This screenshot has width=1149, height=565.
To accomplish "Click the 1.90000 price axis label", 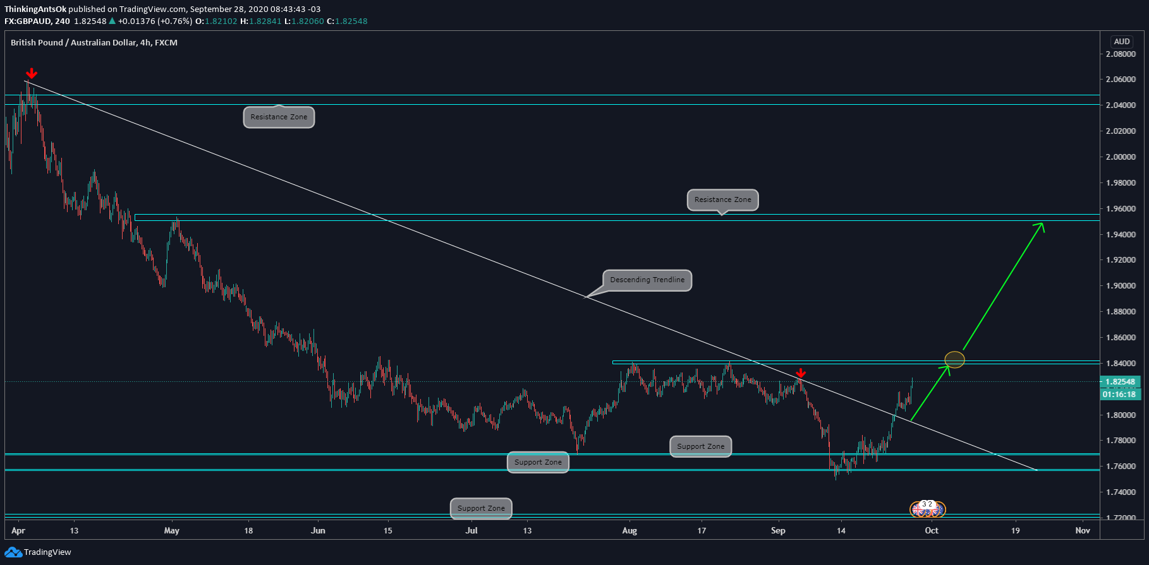I will click(x=1121, y=286).
